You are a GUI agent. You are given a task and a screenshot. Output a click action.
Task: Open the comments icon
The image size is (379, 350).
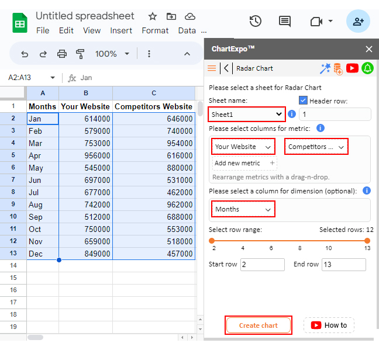tap(285, 22)
